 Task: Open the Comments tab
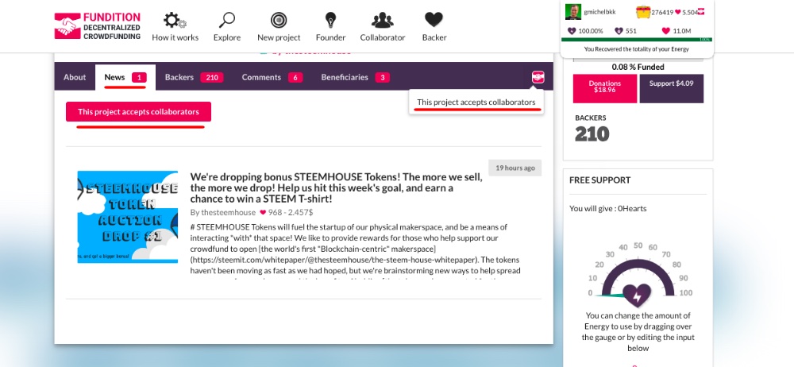pyautogui.click(x=272, y=77)
